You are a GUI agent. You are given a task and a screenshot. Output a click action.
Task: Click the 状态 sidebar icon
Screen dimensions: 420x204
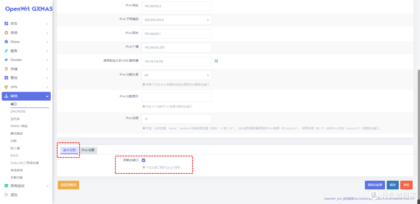pyautogui.click(x=7, y=24)
